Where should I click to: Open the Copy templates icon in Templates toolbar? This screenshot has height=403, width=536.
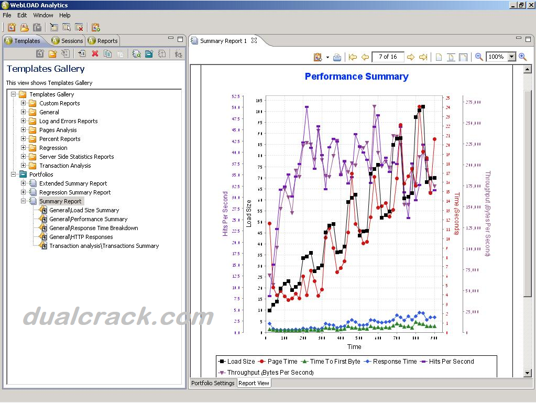[108, 53]
